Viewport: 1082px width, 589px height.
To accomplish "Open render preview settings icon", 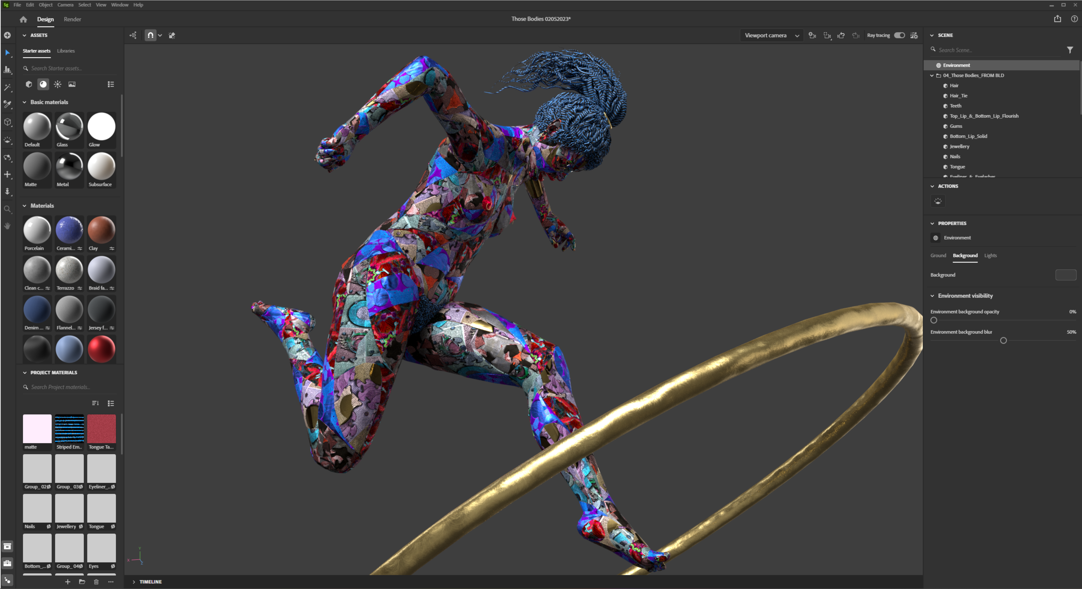I will pos(914,35).
